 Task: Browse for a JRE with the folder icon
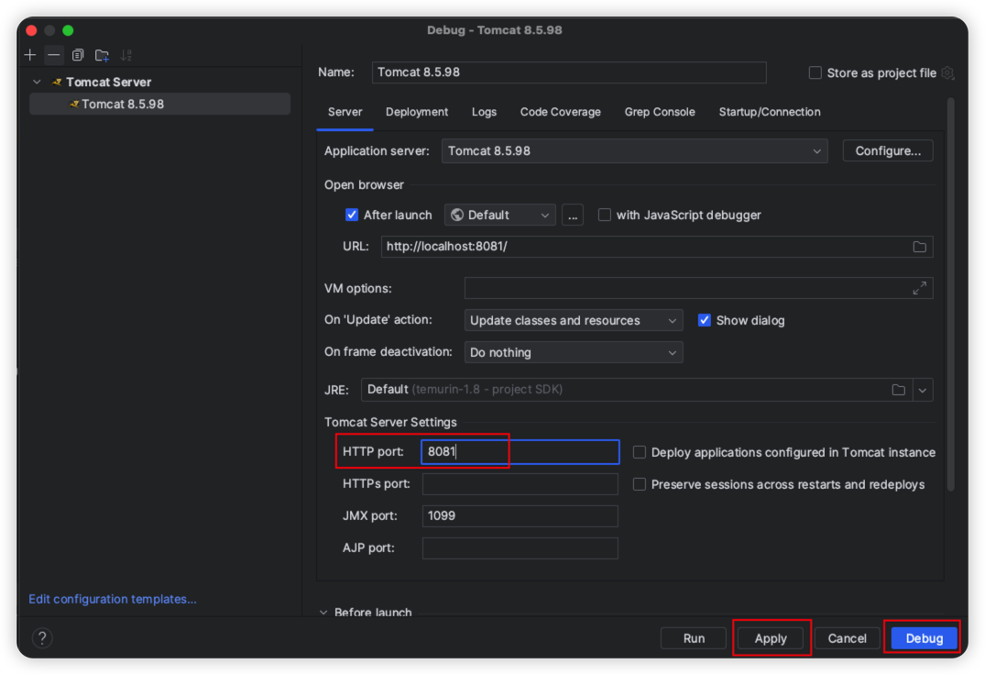(898, 390)
